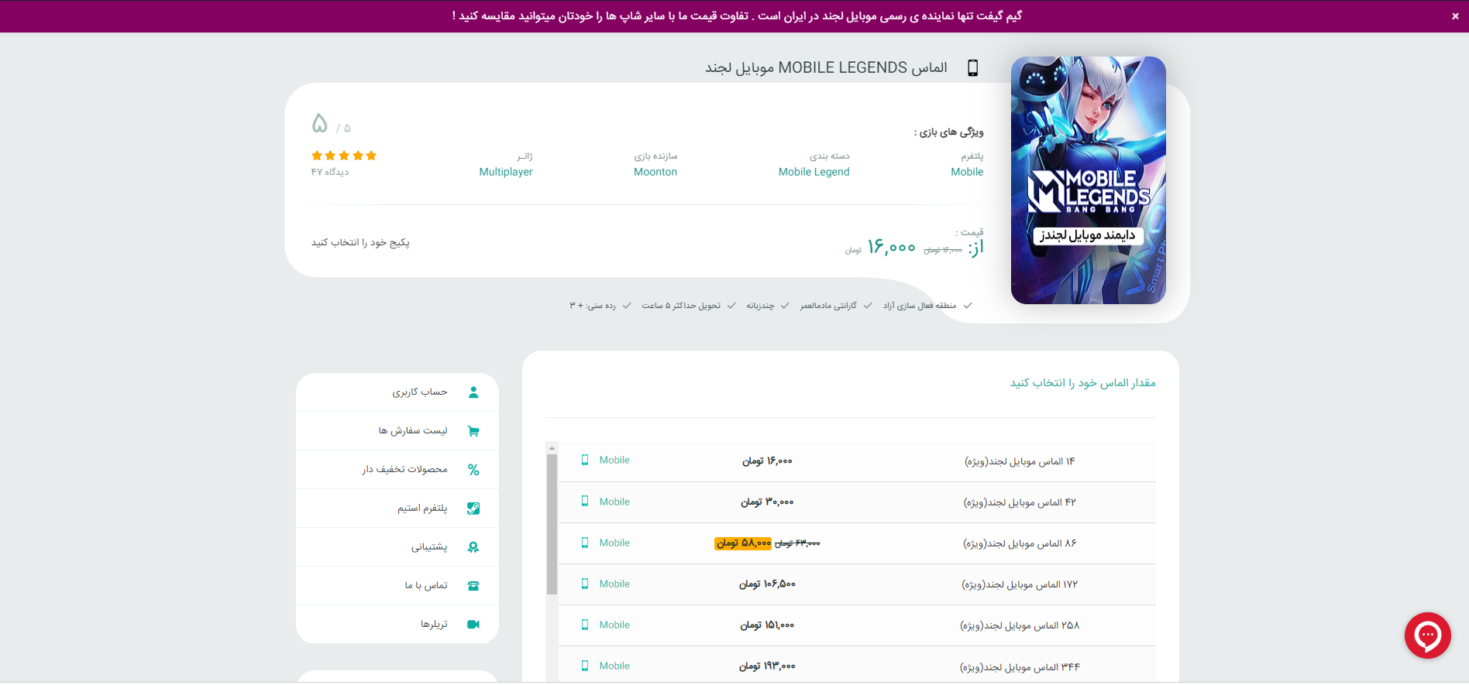The height and width of the screenshot is (685, 1469).
Task: Click the Mobile platform link in features
Action: tap(967, 172)
